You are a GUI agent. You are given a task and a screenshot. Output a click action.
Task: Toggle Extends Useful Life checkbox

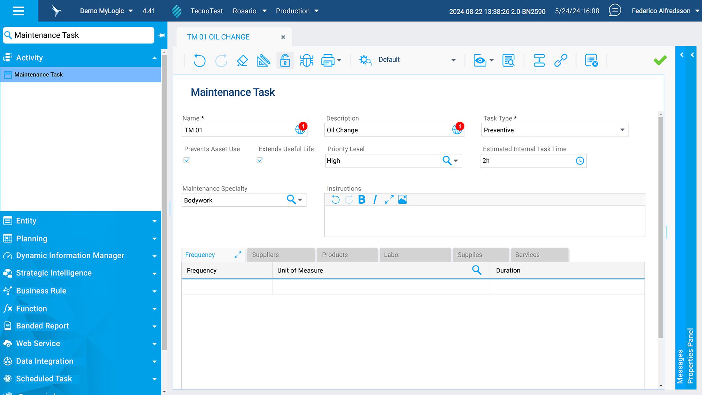260,160
